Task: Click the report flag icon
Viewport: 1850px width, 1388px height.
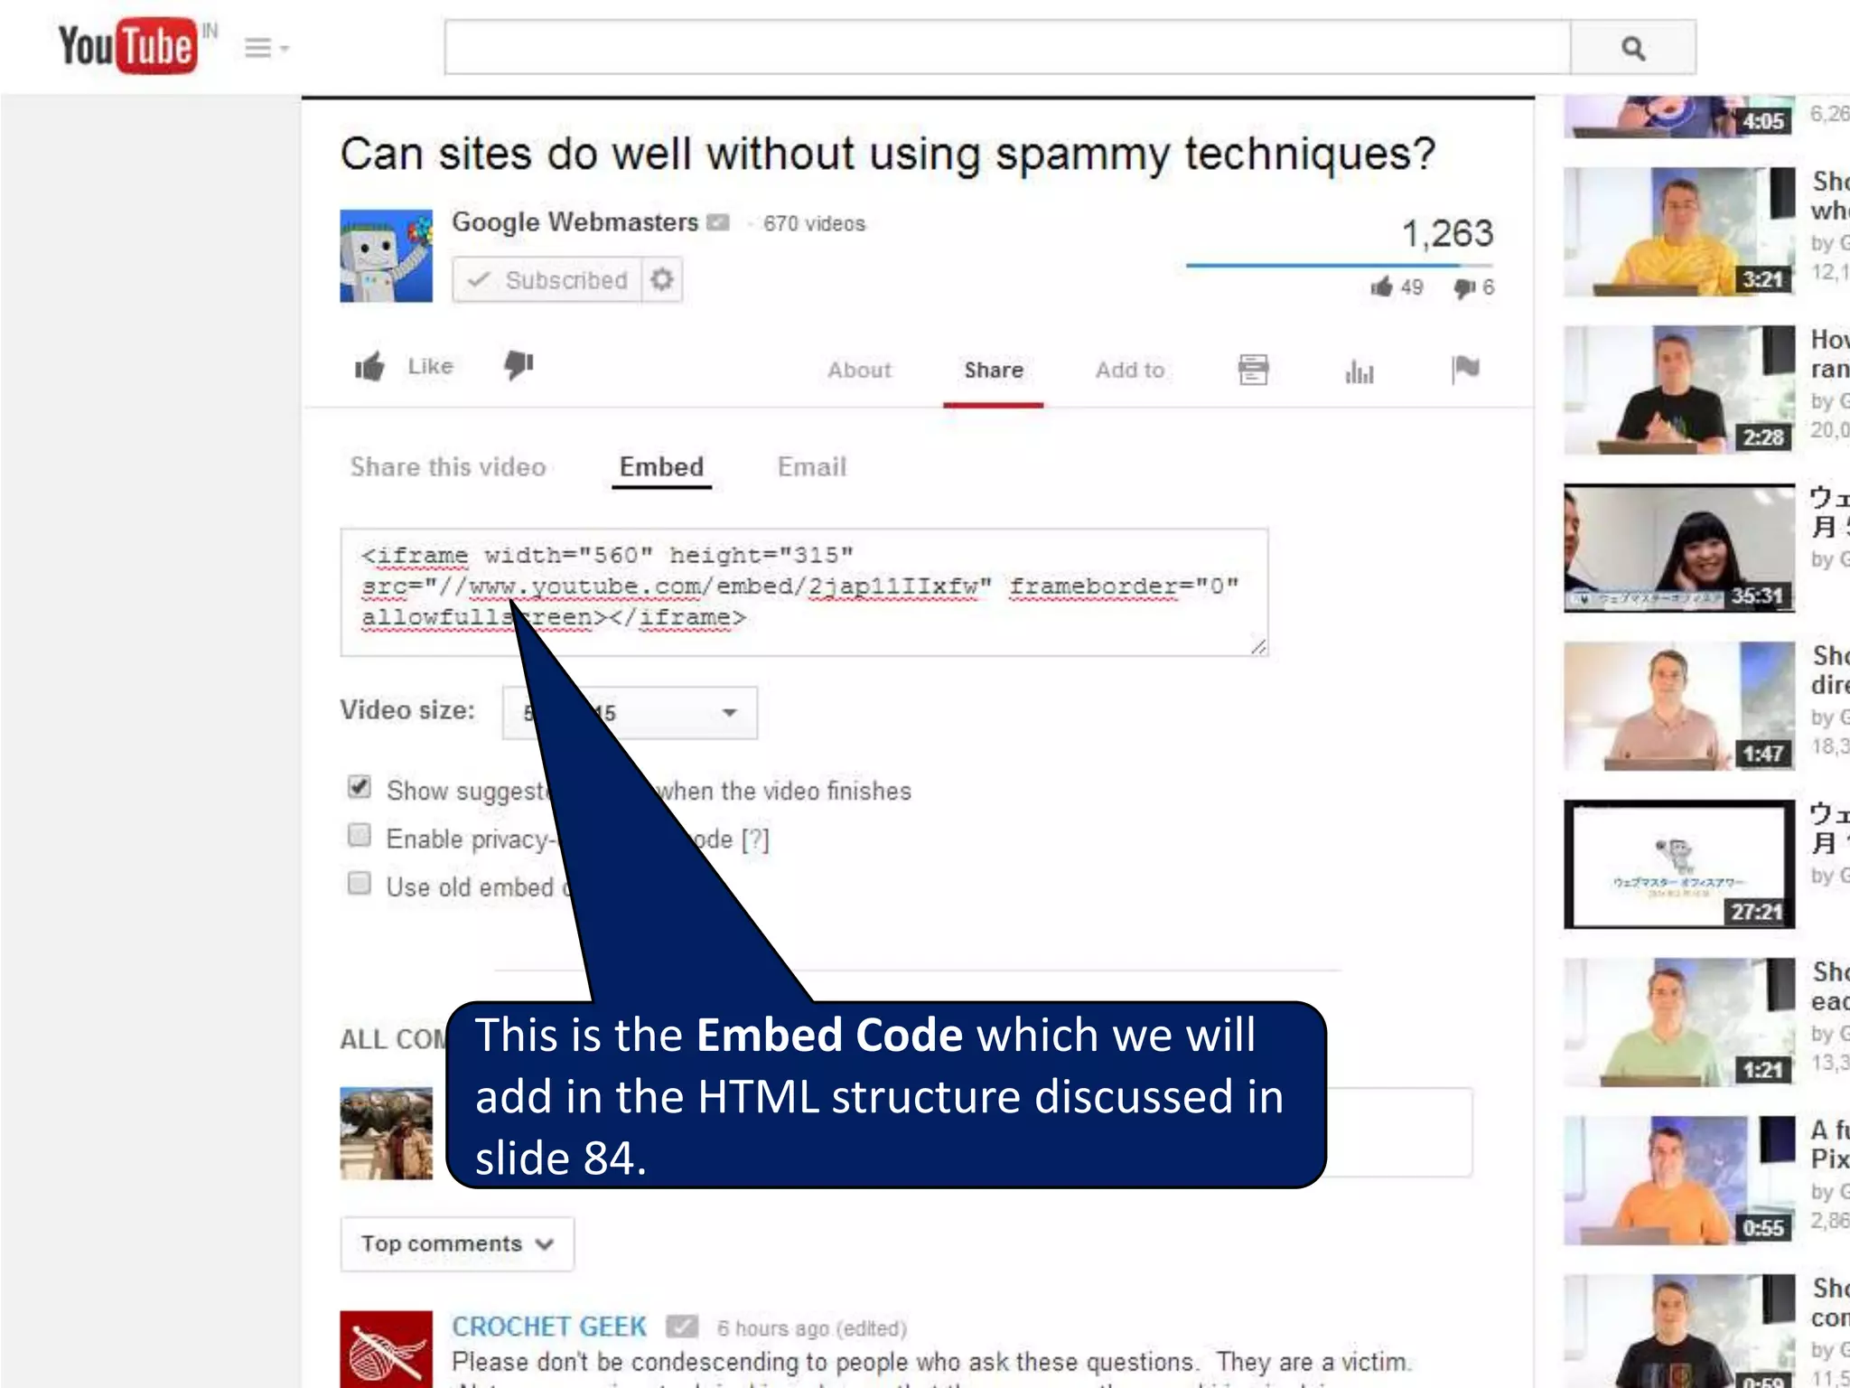Action: click(1464, 369)
